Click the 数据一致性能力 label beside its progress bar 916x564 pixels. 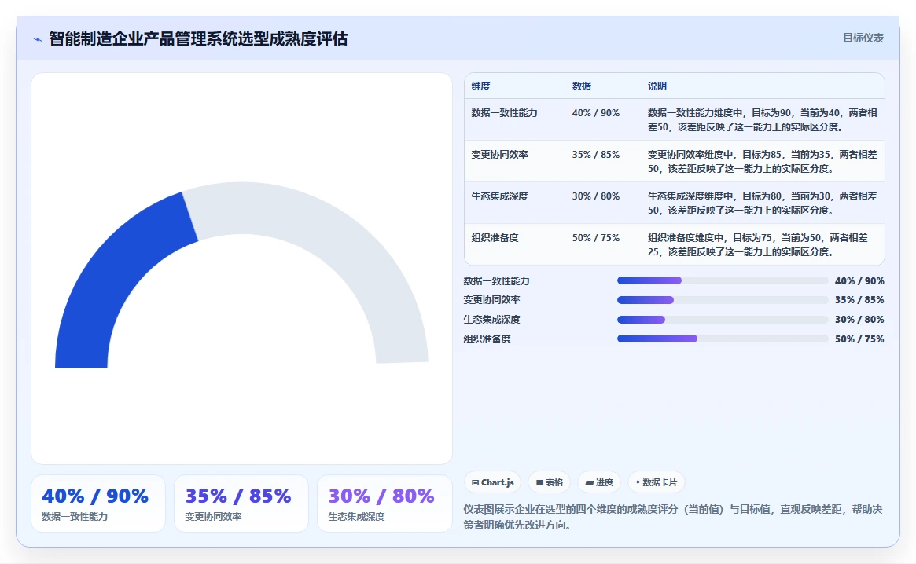pos(497,281)
